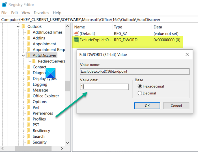The width and height of the screenshot is (198, 152).
Task: Expand the Profiles tree node
Action: (x=23, y=119)
